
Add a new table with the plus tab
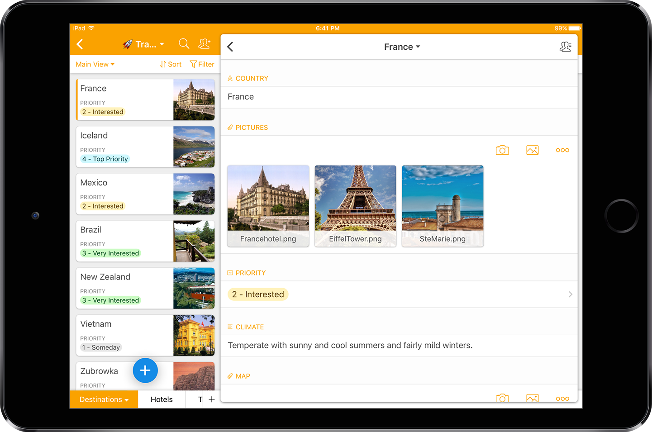pos(212,399)
